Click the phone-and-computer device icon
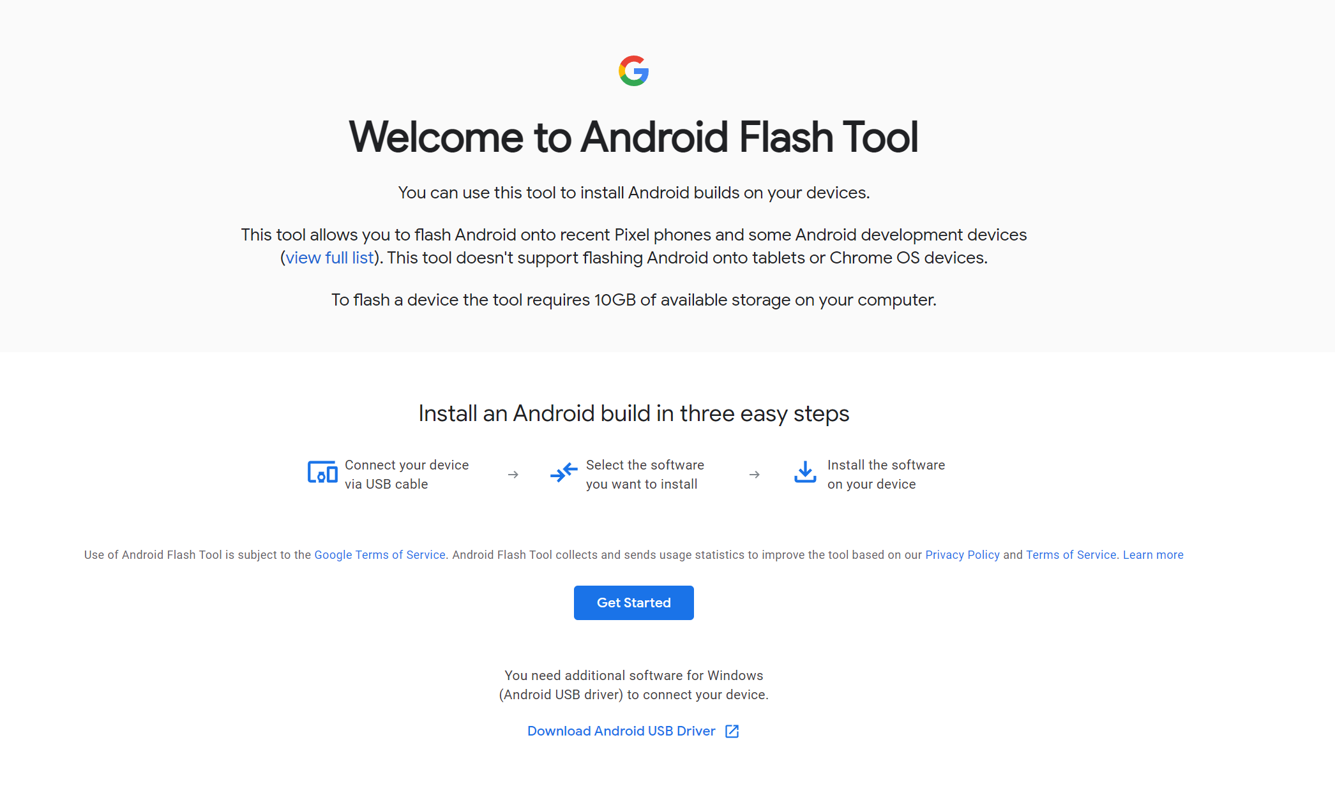Viewport: 1335px width, 807px height. point(321,473)
